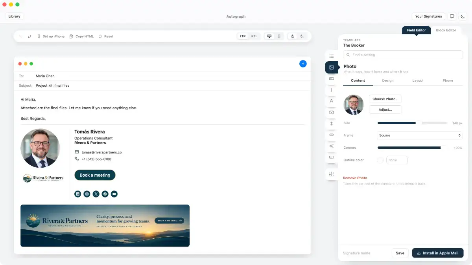Screen dimensions: 472x265
Task: Toggle the preview to dark moon mode
Action: [x=302, y=36]
